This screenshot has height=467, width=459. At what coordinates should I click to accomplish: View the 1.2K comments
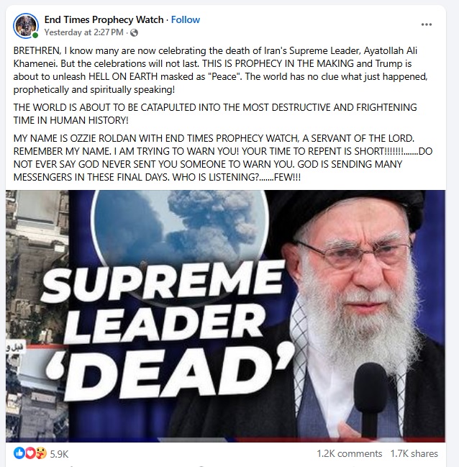click(x=350, y=453)
